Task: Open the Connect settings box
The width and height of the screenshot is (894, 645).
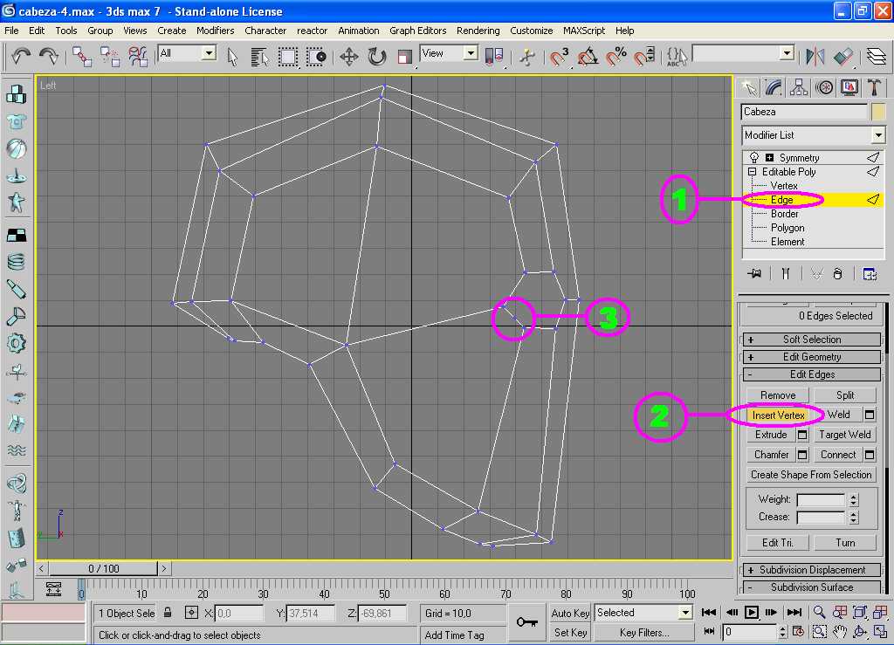Action: [870, 455]
